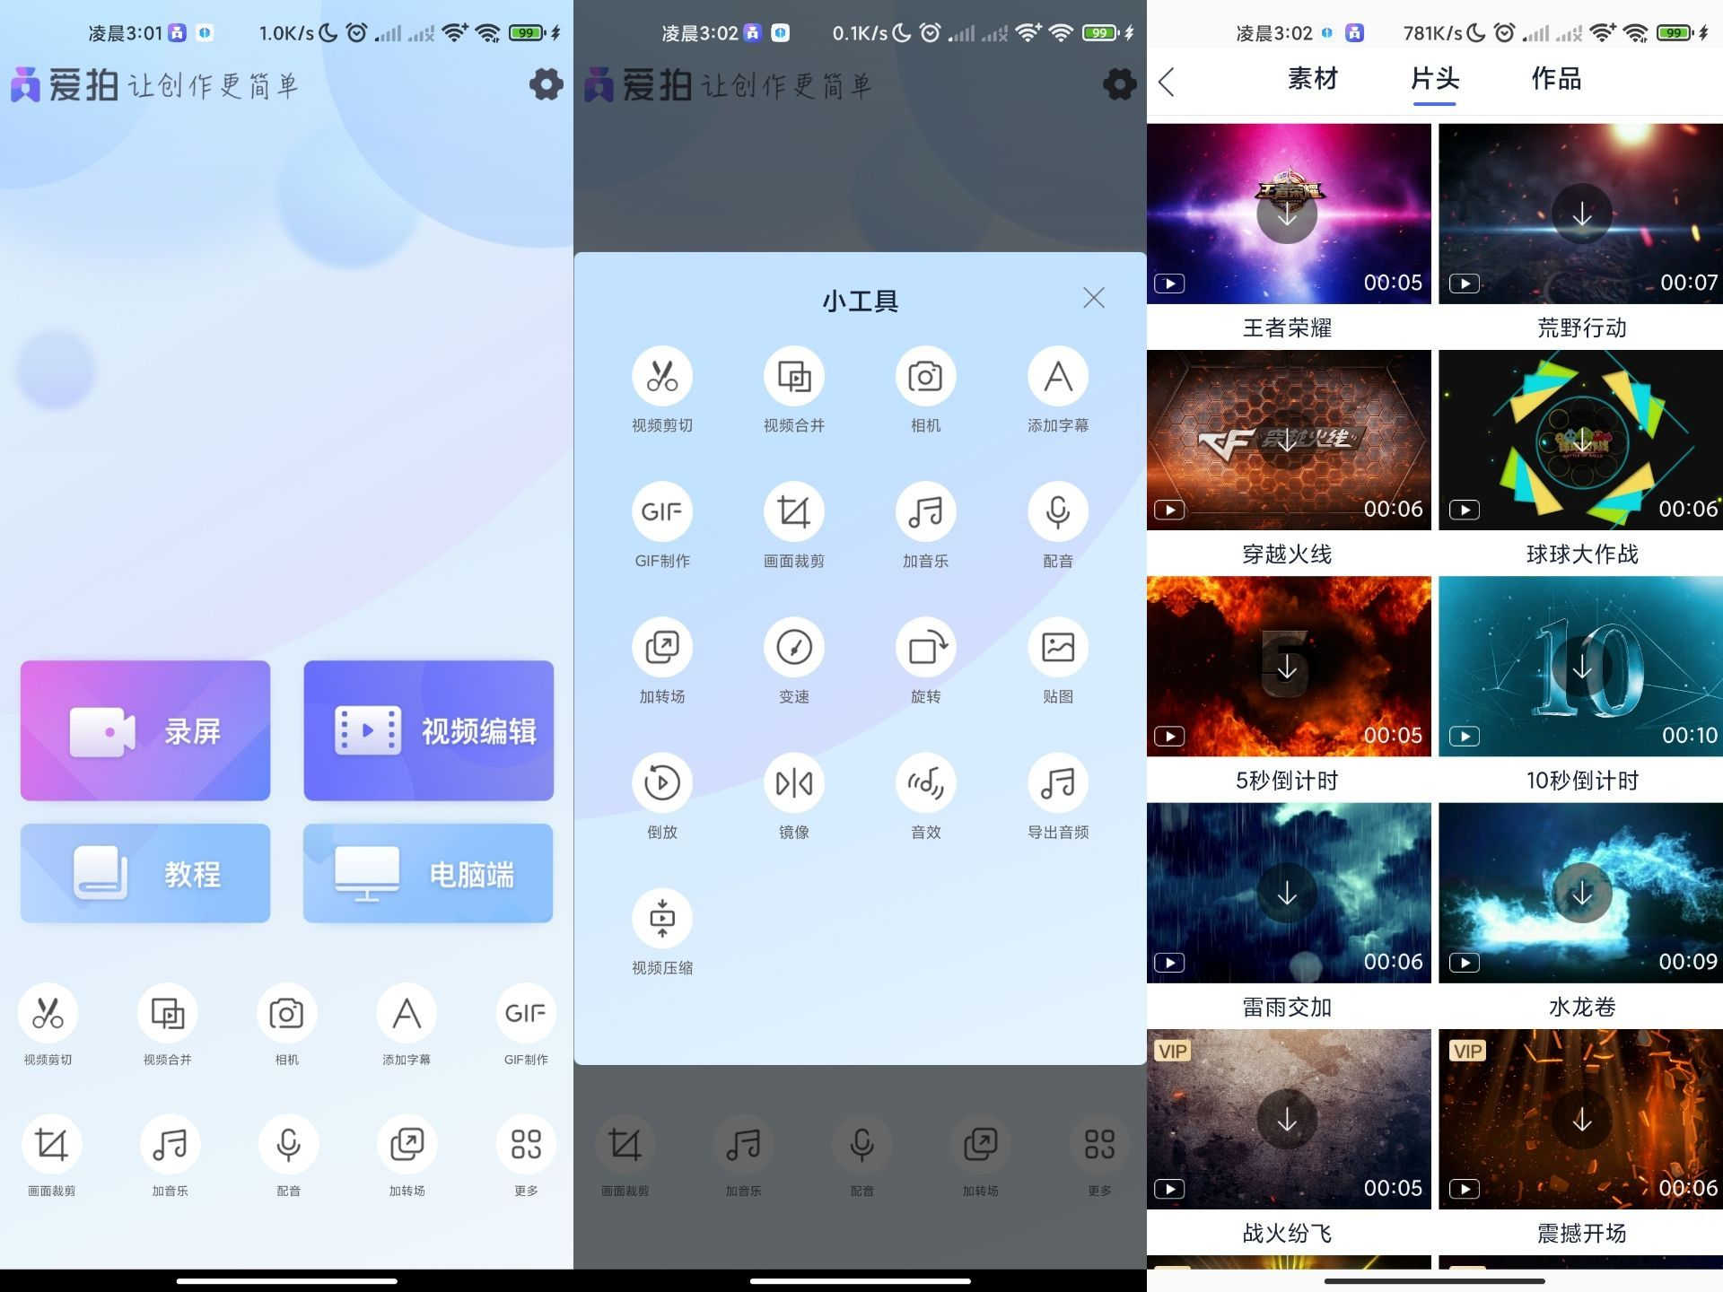The image size is (1723, 1292).
Task: Open settings gear on the home screen
Action: (546, 84)
